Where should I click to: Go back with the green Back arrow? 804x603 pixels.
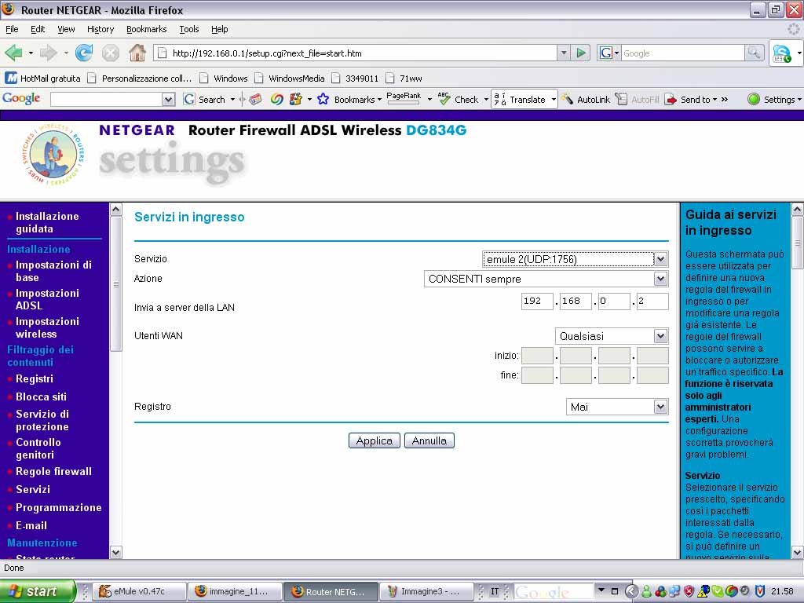(x=13, y=53)
